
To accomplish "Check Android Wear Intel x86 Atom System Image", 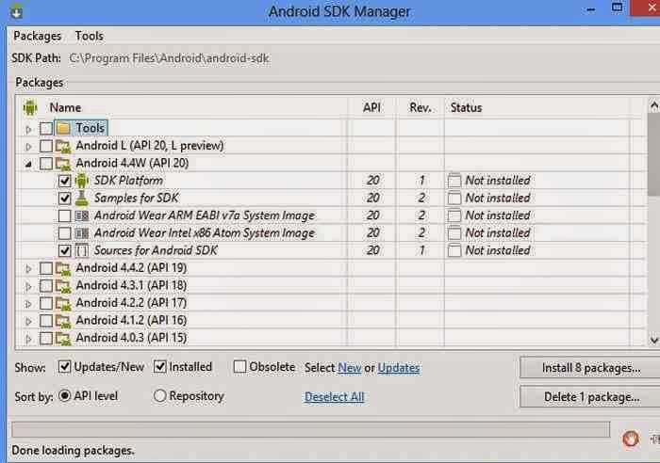I will [x=64, y=233].
